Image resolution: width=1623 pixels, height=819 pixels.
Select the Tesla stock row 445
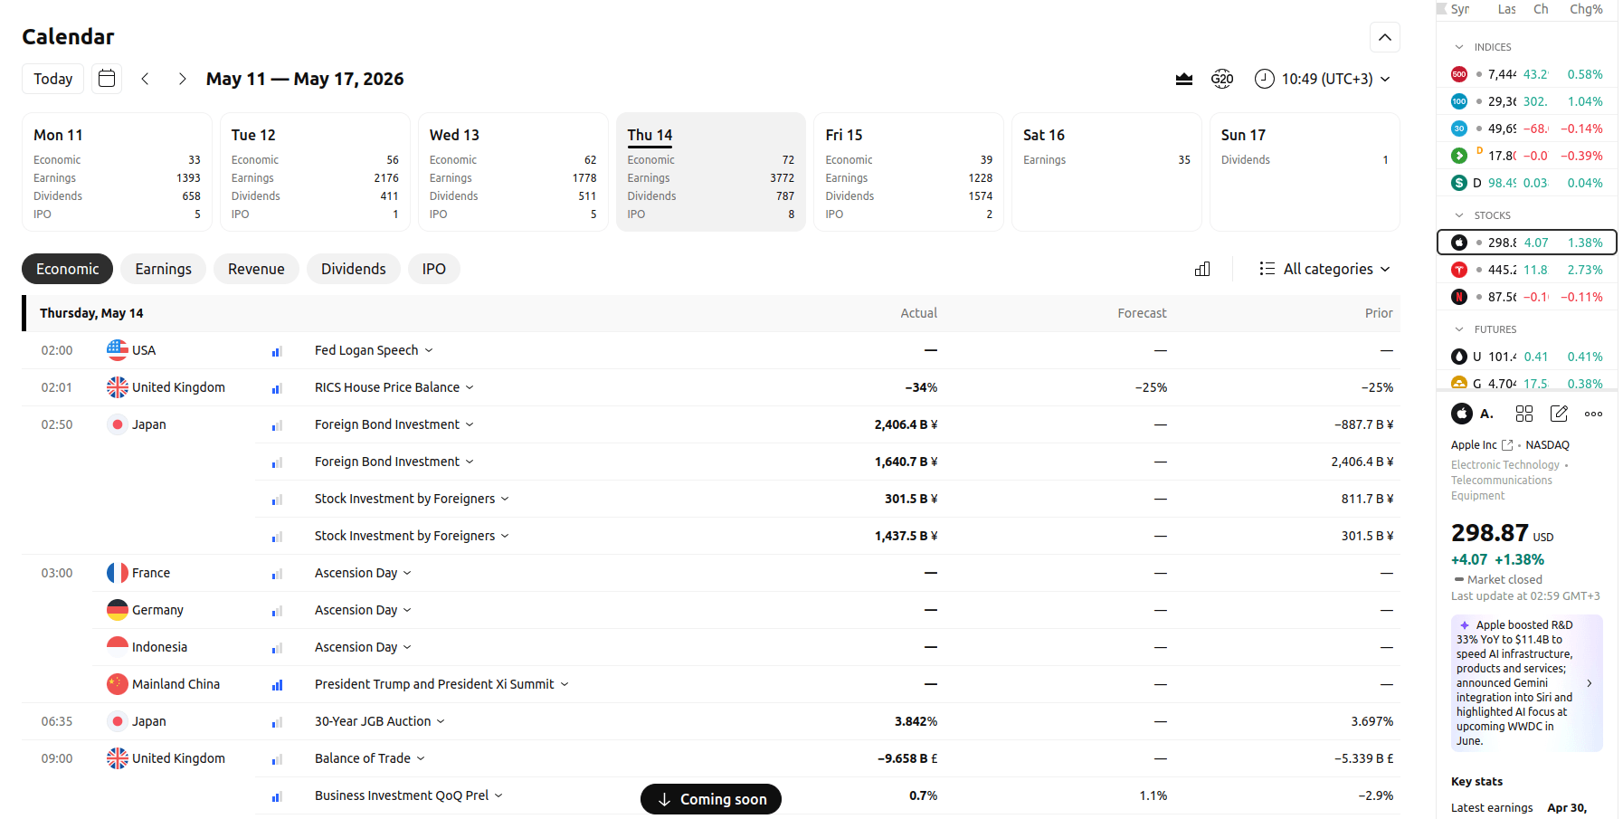tap(1527, 270)
